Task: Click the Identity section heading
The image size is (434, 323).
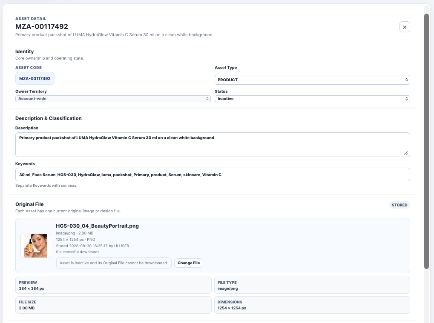Action: click(x=25, y=51)
